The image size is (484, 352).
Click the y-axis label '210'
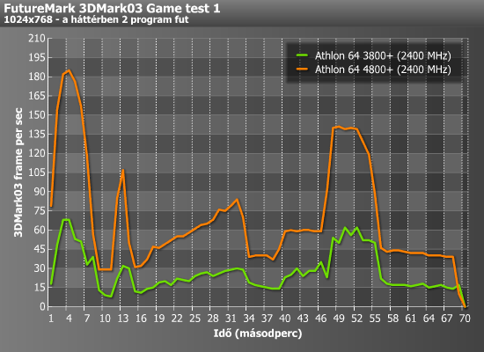(x=37, y=39)
